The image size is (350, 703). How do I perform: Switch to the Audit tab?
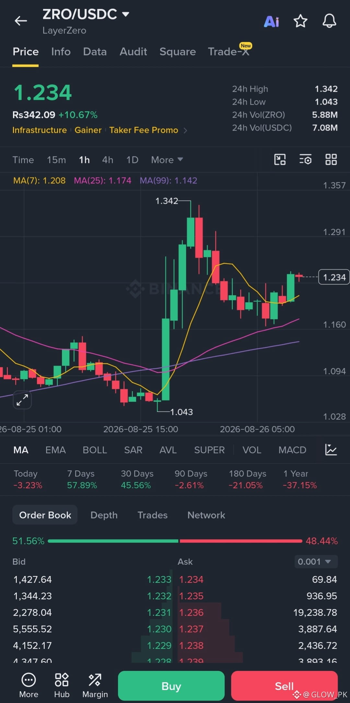click(x=133, y=52)
